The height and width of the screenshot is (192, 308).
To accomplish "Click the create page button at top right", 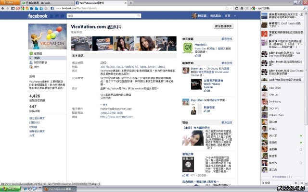I will coord(223,26).
